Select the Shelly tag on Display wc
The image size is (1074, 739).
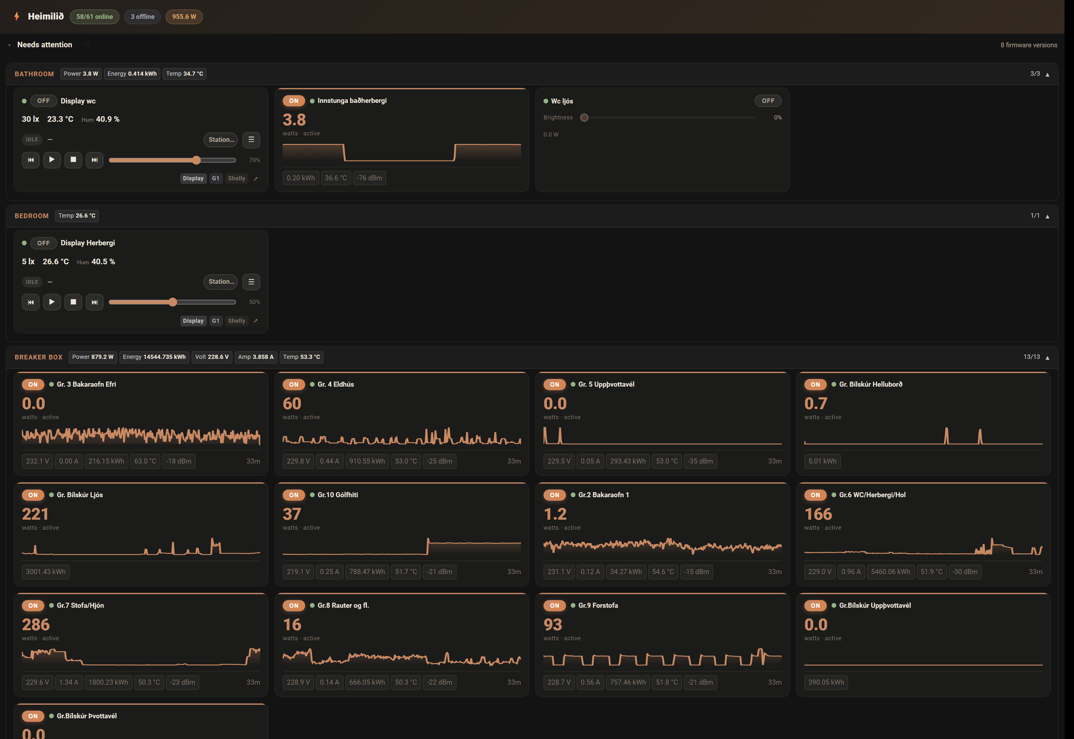[x=237, y=178]
